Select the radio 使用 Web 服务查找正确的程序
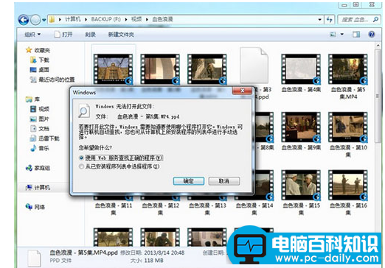385x268 pixels. point(81,158)
